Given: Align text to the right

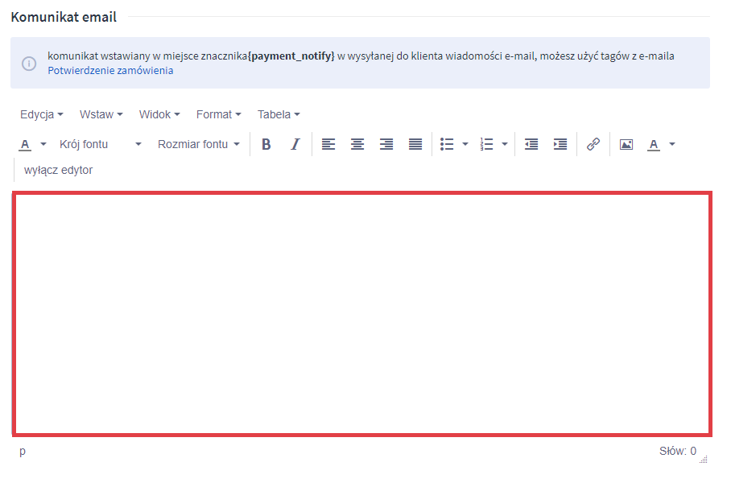Looking at the screenshot, I should 386,144.
